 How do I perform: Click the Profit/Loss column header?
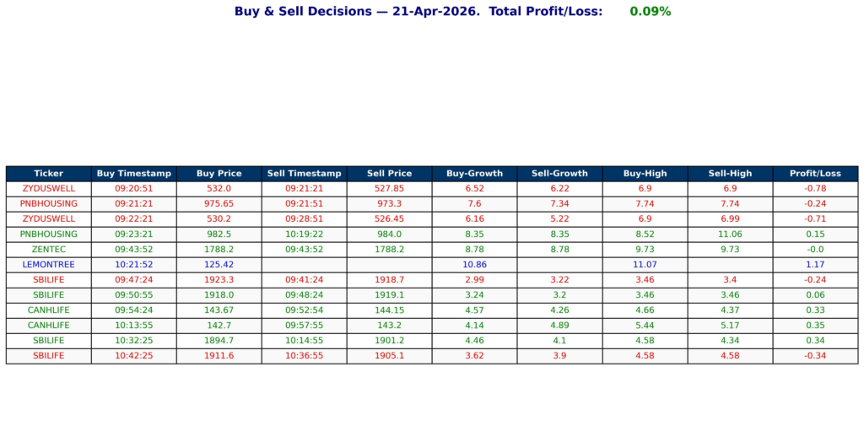[x=815, y=174]
